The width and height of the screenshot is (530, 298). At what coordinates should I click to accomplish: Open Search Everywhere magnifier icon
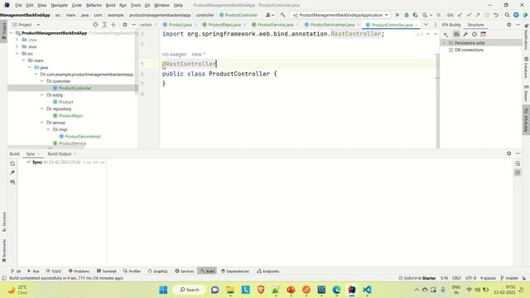point(507,15)
